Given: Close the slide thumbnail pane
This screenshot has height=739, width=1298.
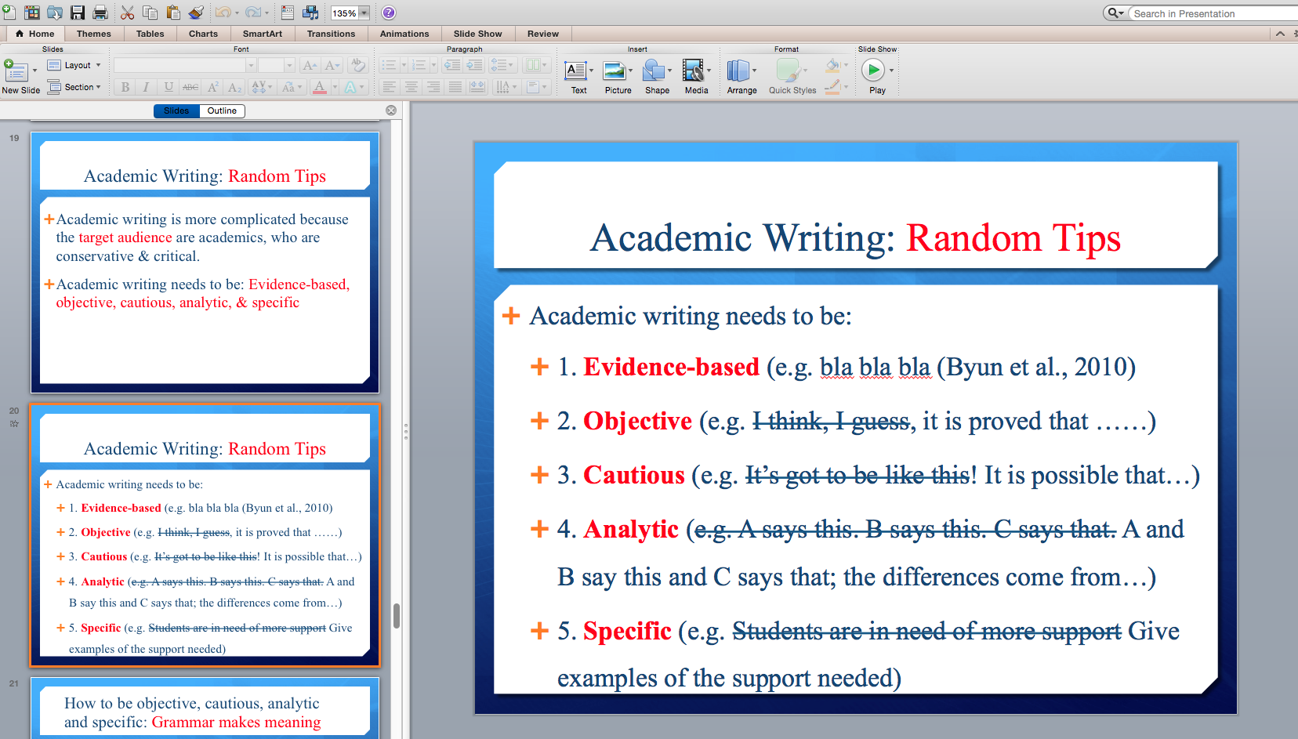Looking at the screenshot, I should pyautogui.click(x=391, y=110).
